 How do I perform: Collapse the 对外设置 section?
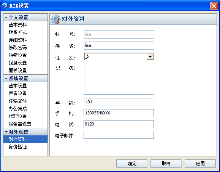6,132
